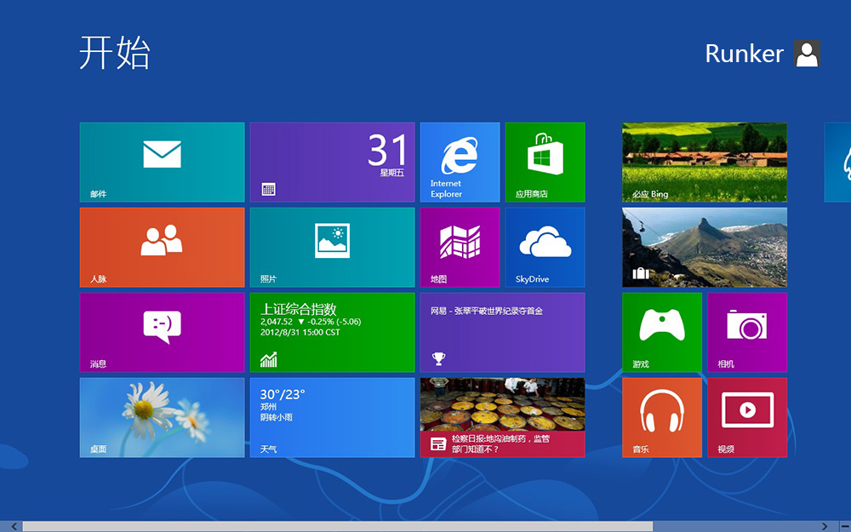
Task: Open the Calendar tile showing 31
Action: (332, 162)
